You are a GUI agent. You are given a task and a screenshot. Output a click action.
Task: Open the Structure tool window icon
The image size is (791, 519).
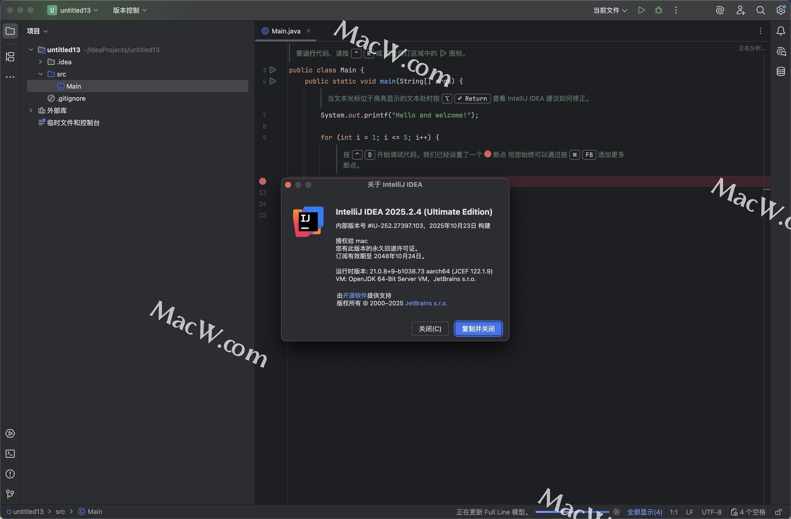10,57
